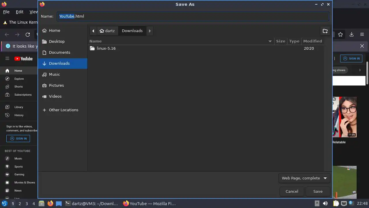Image resolution: width=369 pixels, height=208 pixels.
Task: Click Other Locations in the sidebar
Action: tap(63, 110)
